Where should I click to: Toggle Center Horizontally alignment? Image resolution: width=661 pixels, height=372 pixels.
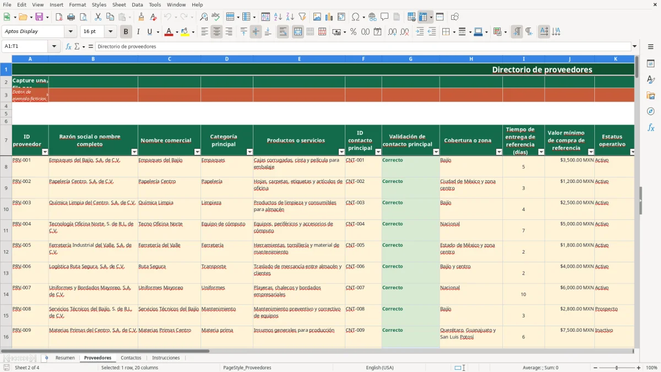pyautogui.click(x=216, y=32)
